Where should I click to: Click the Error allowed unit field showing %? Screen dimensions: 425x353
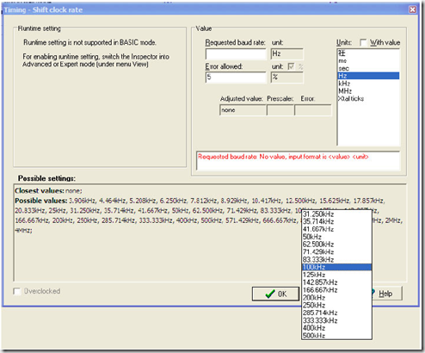point(286,77)
